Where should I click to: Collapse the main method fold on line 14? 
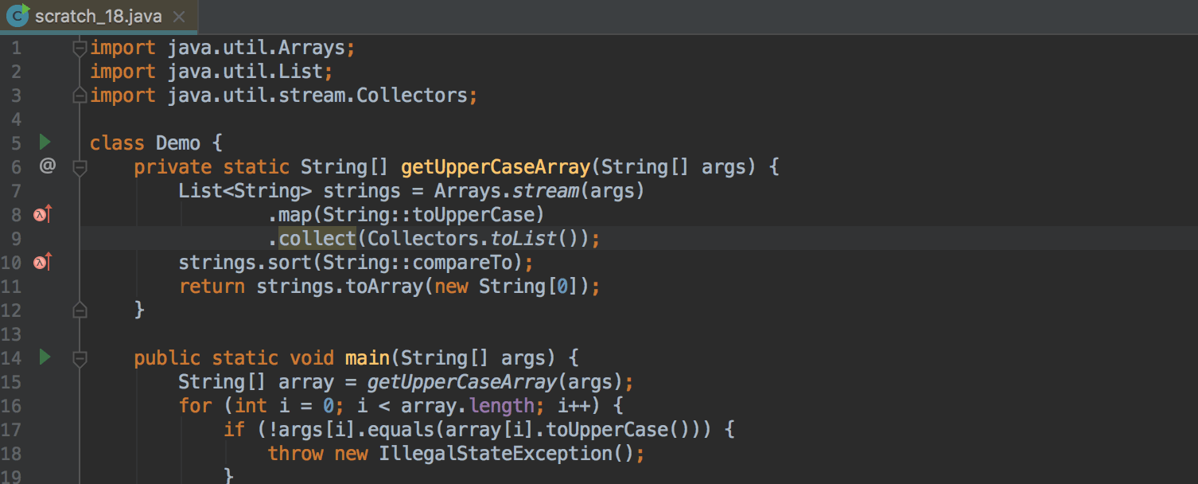[79, 358]
